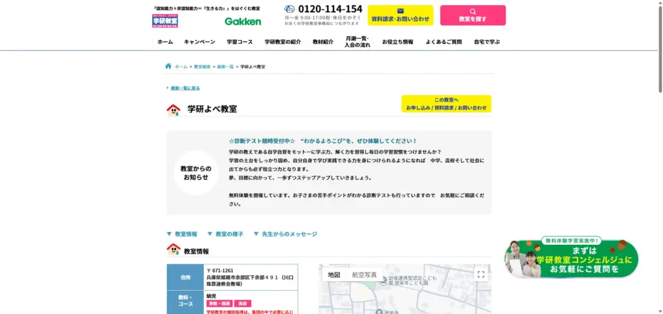Viewport: 663px width, 314px height.
Task: Click the home icon in the breadcrumb
Action: click(168, 66)
